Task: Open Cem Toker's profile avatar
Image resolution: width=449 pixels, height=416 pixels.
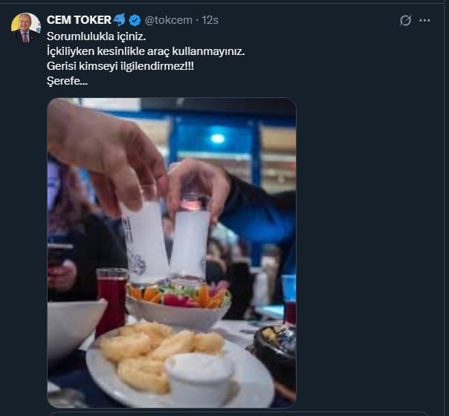Action: pyautogui.click(x=25, y=27)
